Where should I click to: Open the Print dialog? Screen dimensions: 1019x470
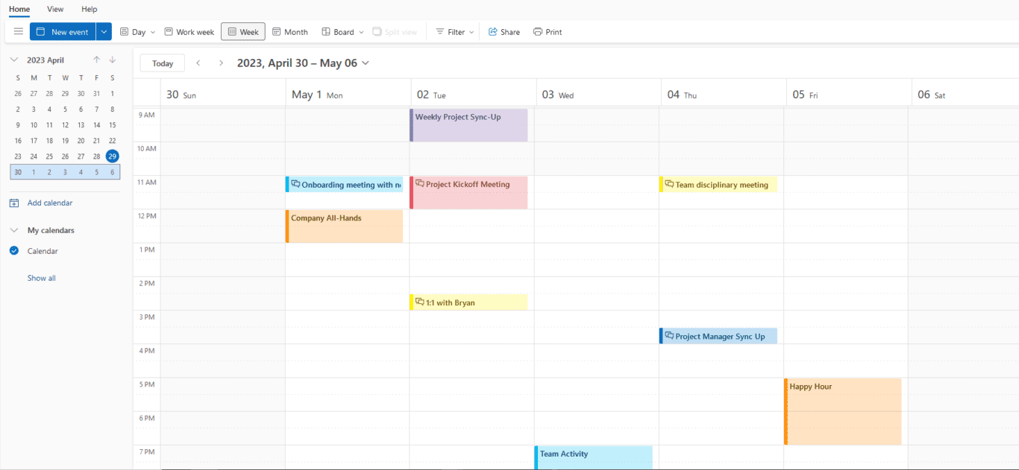point(547,31)
